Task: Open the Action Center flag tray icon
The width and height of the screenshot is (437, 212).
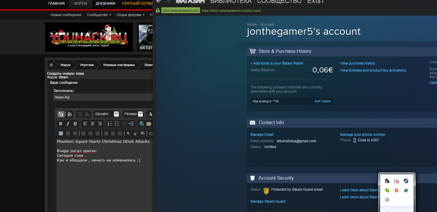Action: 396,181
